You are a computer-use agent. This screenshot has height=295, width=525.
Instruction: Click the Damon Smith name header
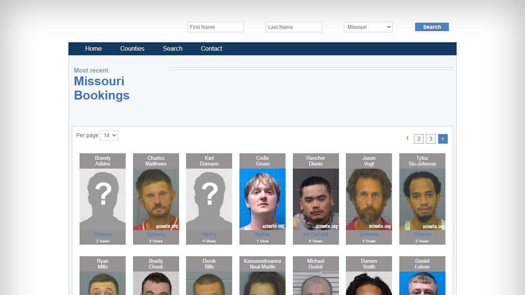[x=369, y=264]
